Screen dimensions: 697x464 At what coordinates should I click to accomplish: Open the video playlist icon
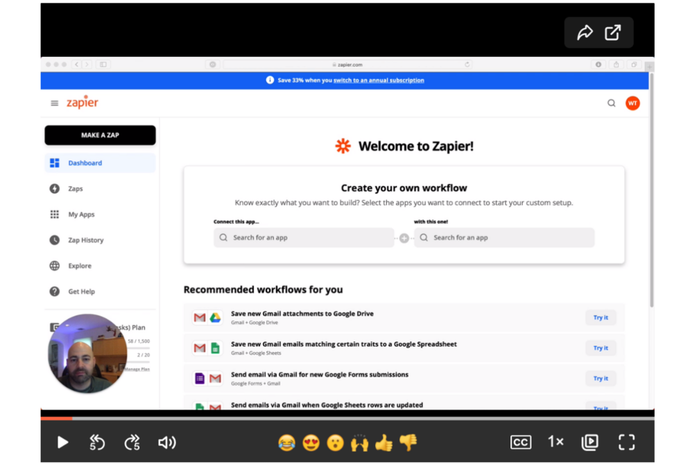point(590,443)
